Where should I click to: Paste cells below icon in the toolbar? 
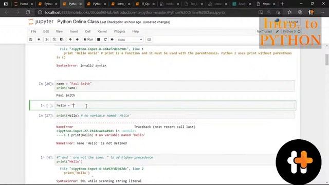pos(62,40)
